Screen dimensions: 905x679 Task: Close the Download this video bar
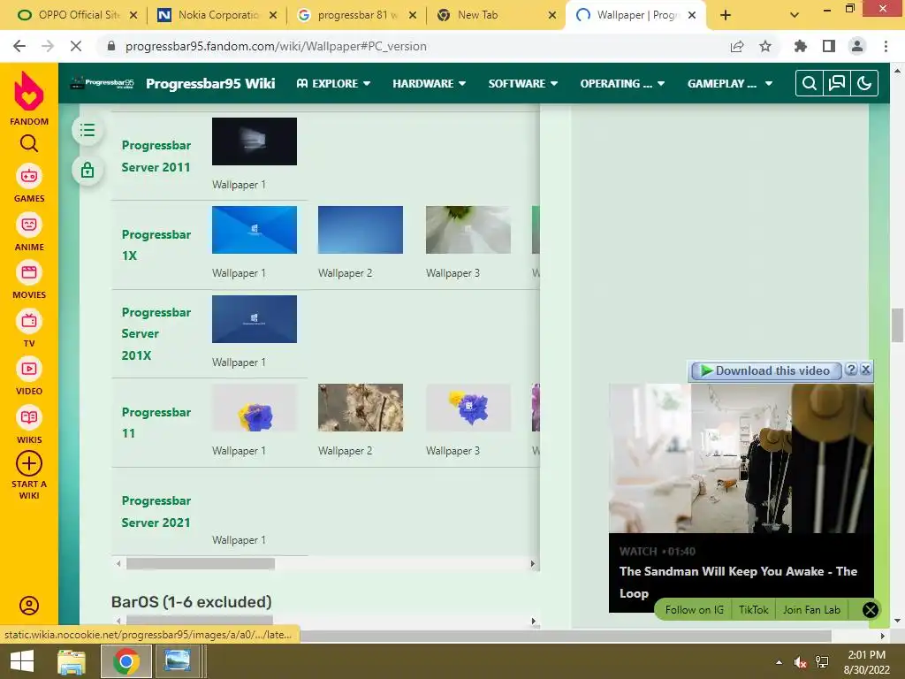866,370
